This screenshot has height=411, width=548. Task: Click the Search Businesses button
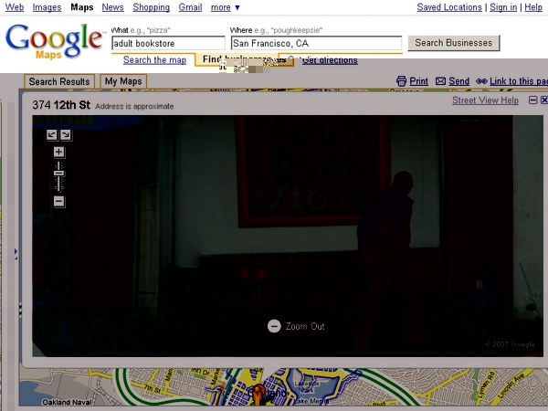pyautogui.click(x=454, y=43)
